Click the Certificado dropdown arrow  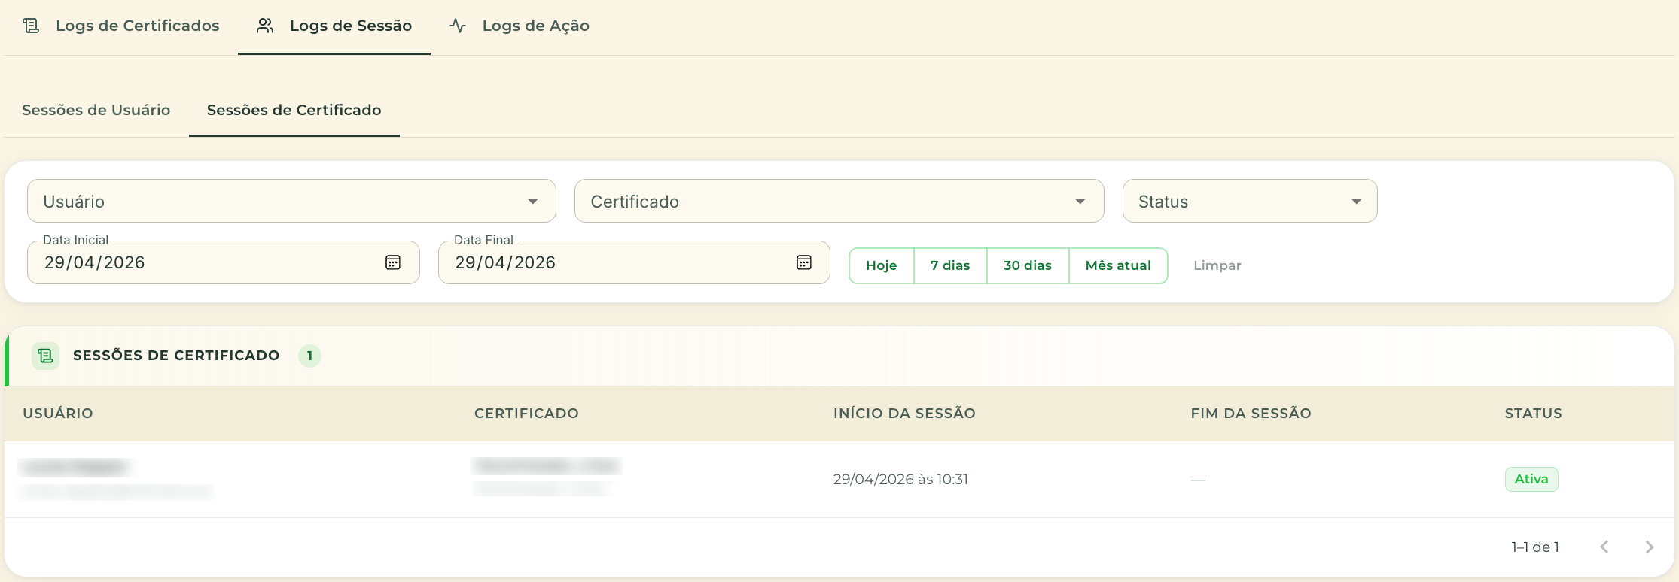pos(1080,202)
